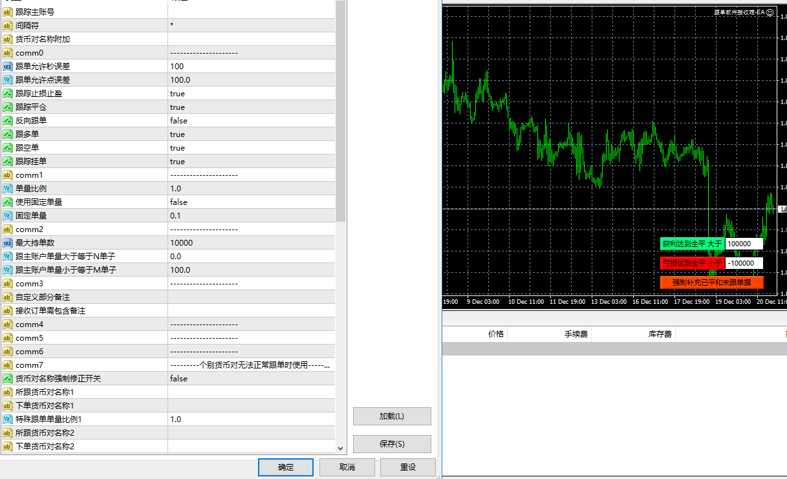Click the 间隔符 value cell with asterisk
This screenshot has width=787, height=479.
tap(252, 25)
